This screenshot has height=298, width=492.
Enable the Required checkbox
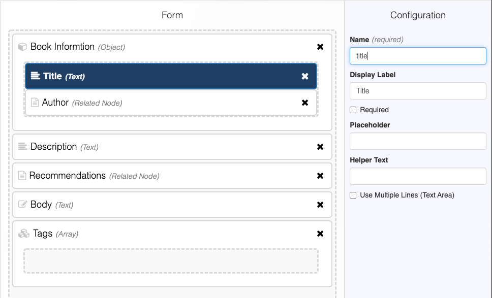point(353,110)
